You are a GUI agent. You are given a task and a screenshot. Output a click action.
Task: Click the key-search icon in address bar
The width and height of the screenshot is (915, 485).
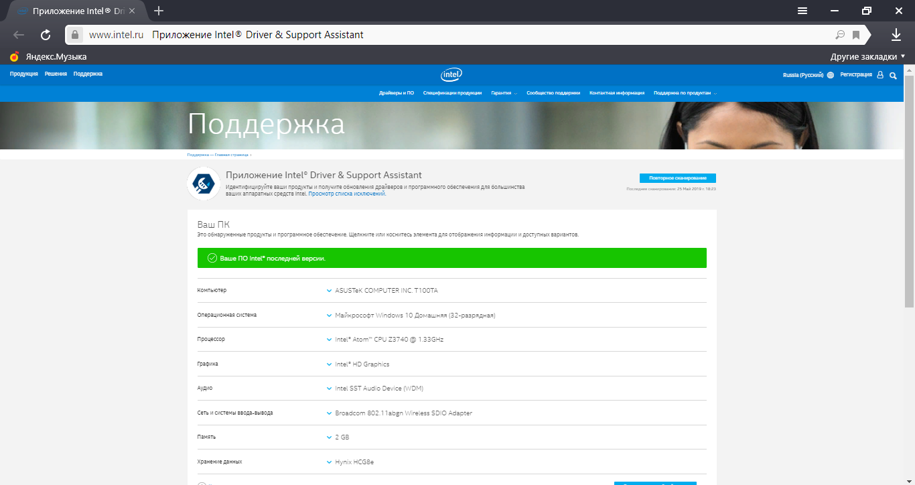(840, 35)
